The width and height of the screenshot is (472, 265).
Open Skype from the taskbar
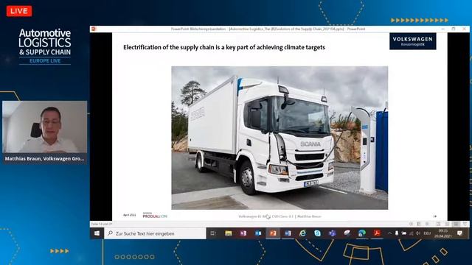pyautogui.click(x=317, y=233)
